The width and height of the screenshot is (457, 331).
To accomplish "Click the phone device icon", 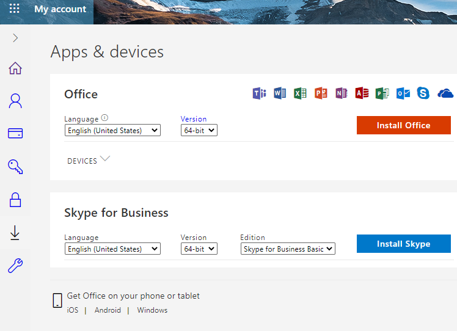I will [57, 300].
